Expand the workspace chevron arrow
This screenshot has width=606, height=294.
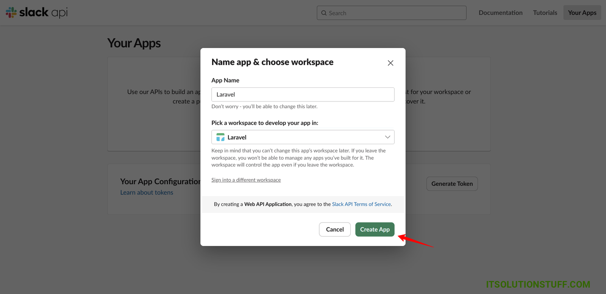pos(387,137)
